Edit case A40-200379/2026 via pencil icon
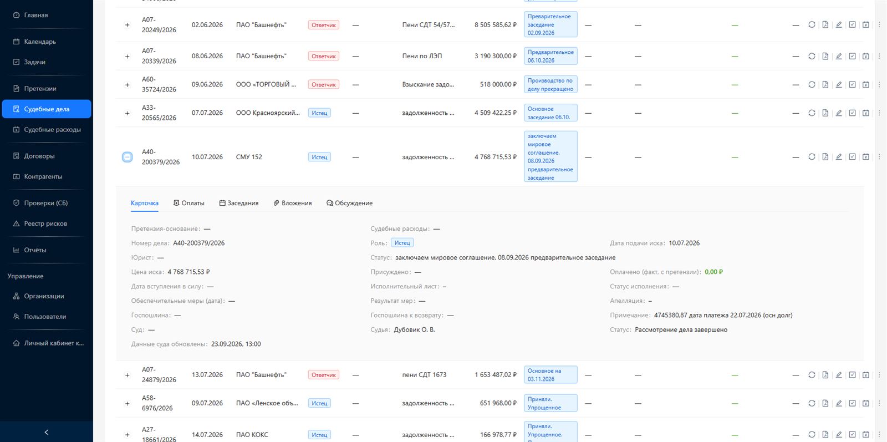Screen dimensions: 887x442 pyautogui.click(x=839, y=157)
